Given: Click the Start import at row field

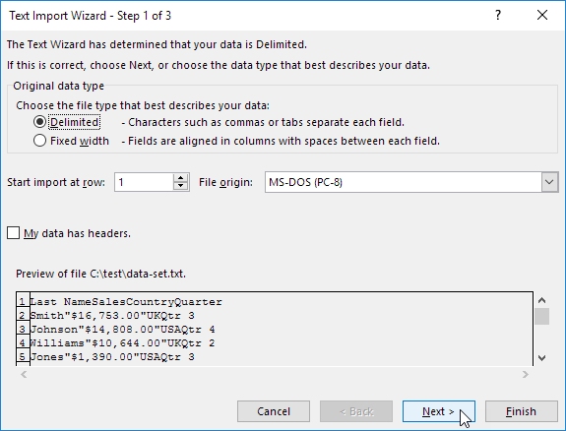Looking at the screenshot, I should tap(144, 182).
